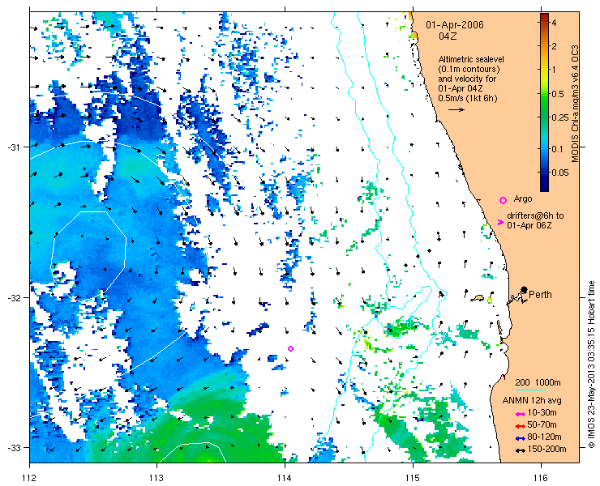Click longitude axis label 115
Image resolution: width=600 pixels, height=486 pixels.
(x=413, y=478)
